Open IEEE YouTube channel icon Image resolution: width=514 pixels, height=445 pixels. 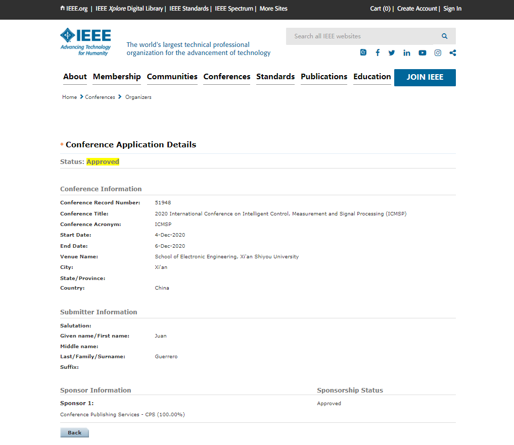click(x=422, y=52)
